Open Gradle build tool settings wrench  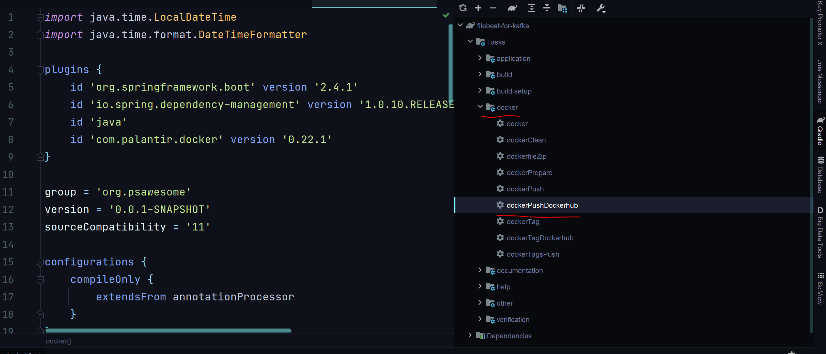click(x=600, y=8)
